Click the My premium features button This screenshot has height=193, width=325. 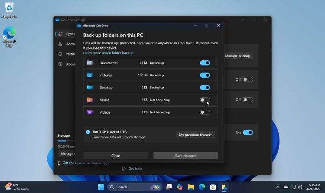pyautogui.click(x=195, y=135)
